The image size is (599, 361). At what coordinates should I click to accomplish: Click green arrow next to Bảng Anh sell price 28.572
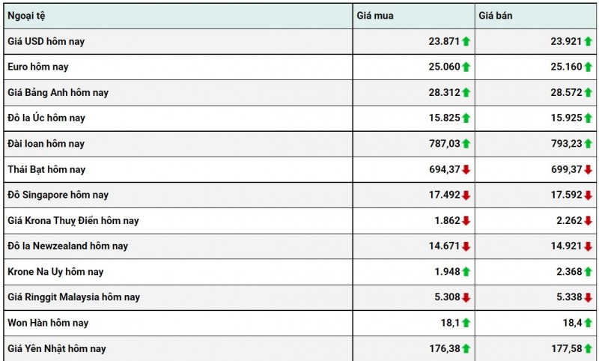tap(588, 93)
